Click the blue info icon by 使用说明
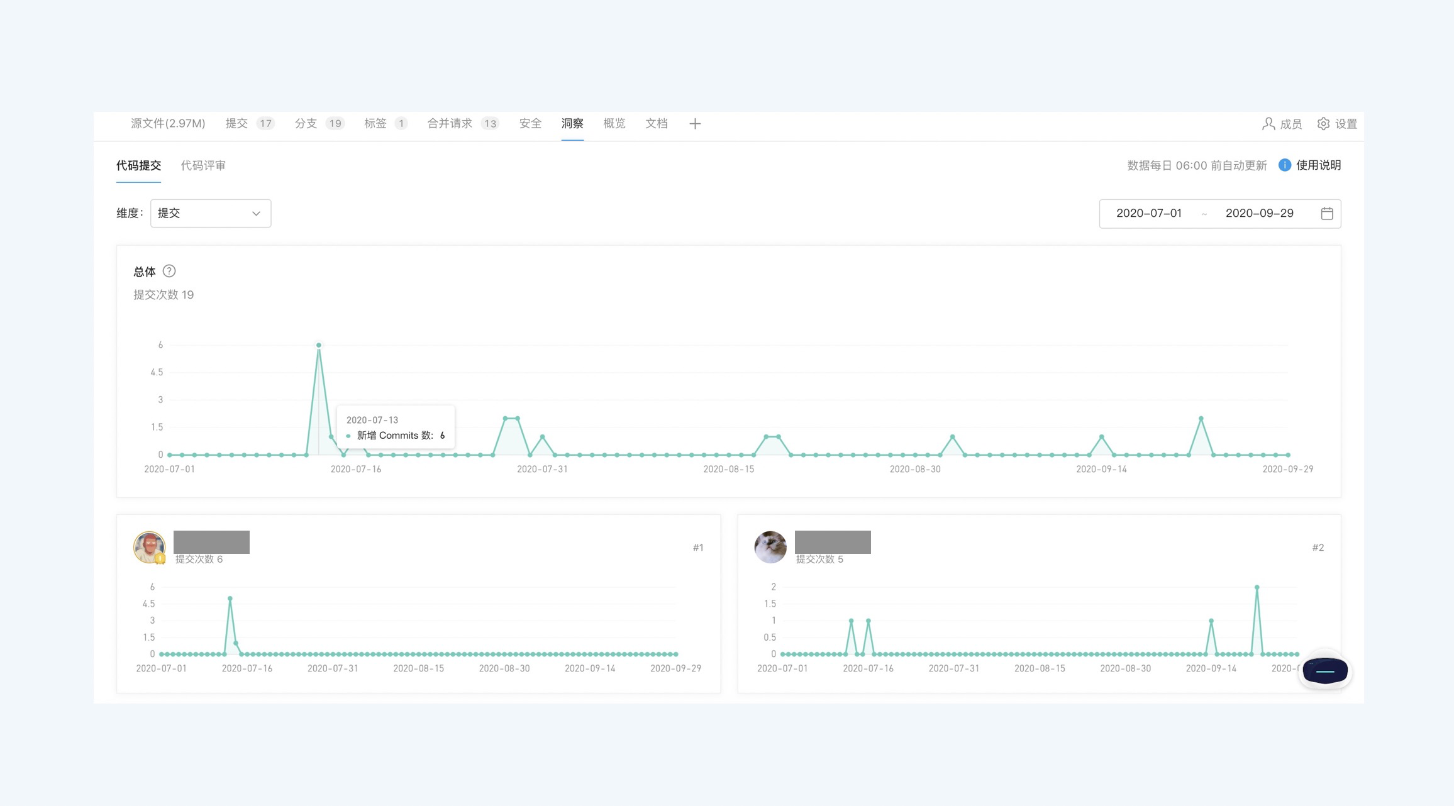 click(1285, 165)
